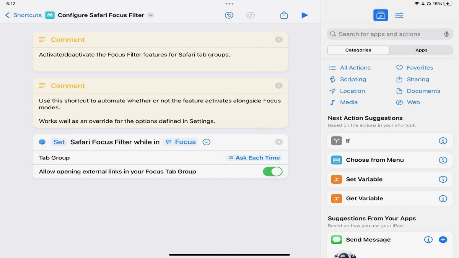This screenshot has height=258, width=459.
Task: Open the action library panel icon
Action: (380, 15)
